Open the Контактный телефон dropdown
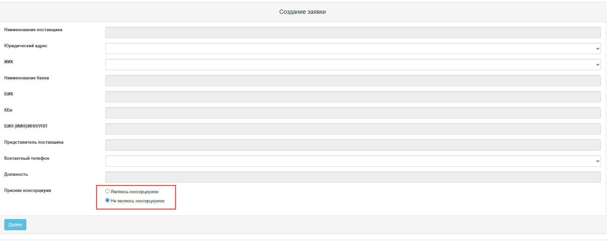This screenshot has width=612, height=244. 353,161
